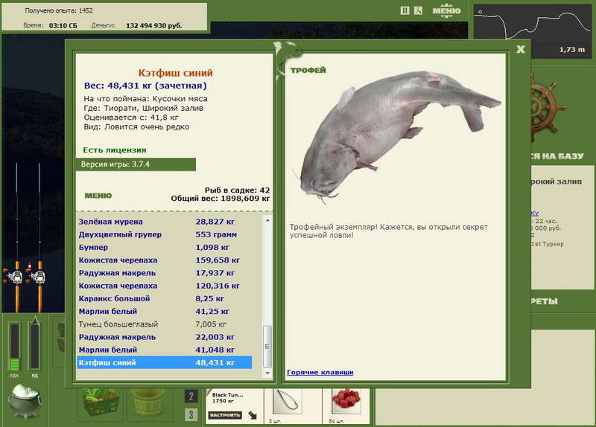Open the cooking cauldron icon
596x427 pixels.
coord(25,402)
